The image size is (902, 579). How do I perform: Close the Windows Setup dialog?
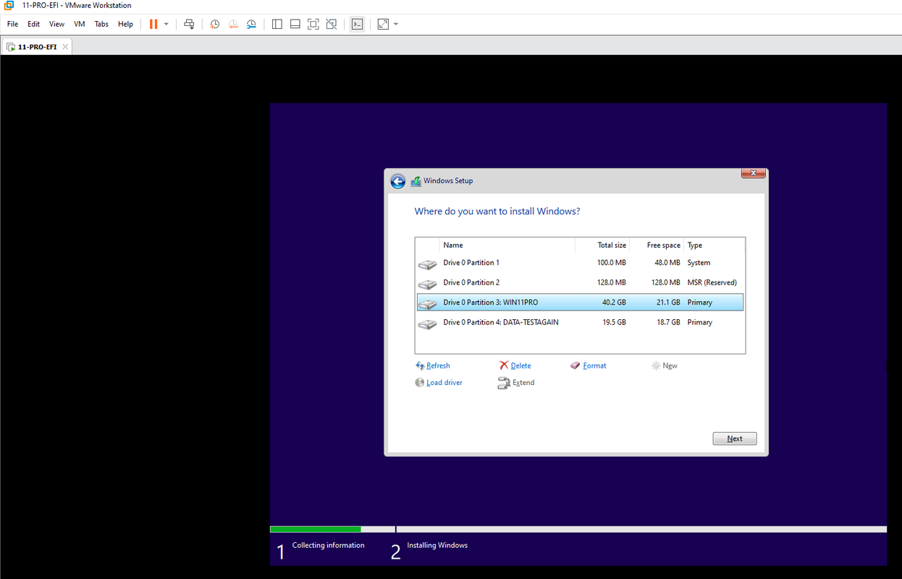coord(754,174)
